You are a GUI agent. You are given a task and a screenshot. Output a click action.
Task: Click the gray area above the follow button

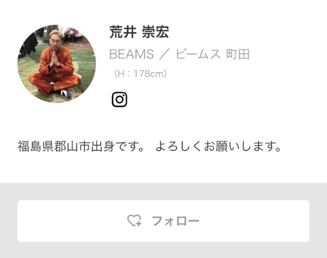tap(163, 192)
